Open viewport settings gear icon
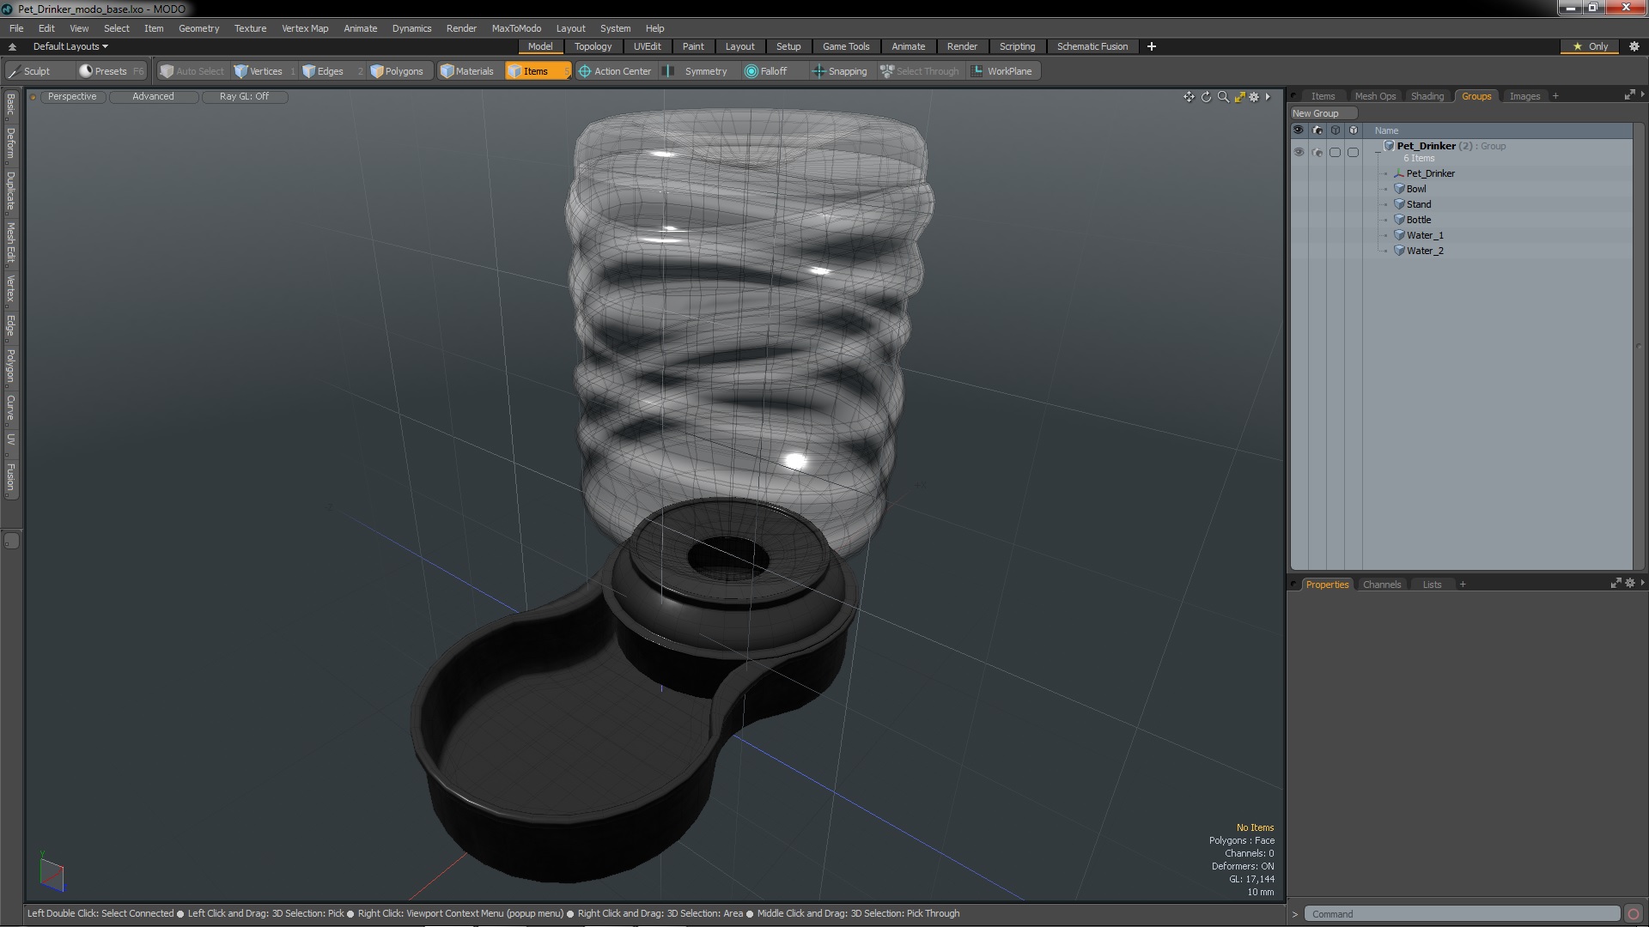 click(1254, 97)
